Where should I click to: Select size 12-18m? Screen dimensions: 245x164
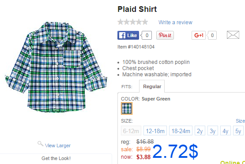pos(155,130)
